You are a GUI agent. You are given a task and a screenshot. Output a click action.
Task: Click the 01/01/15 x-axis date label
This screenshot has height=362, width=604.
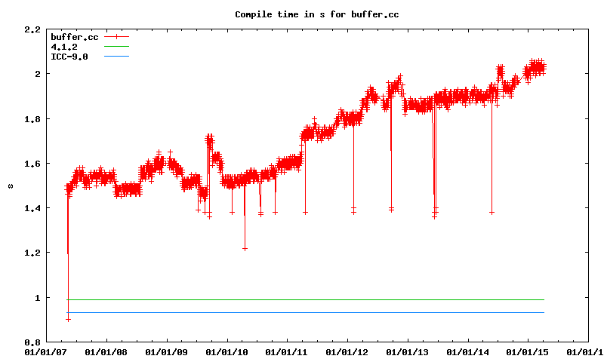pyautogui.click(x=528, y=351)
